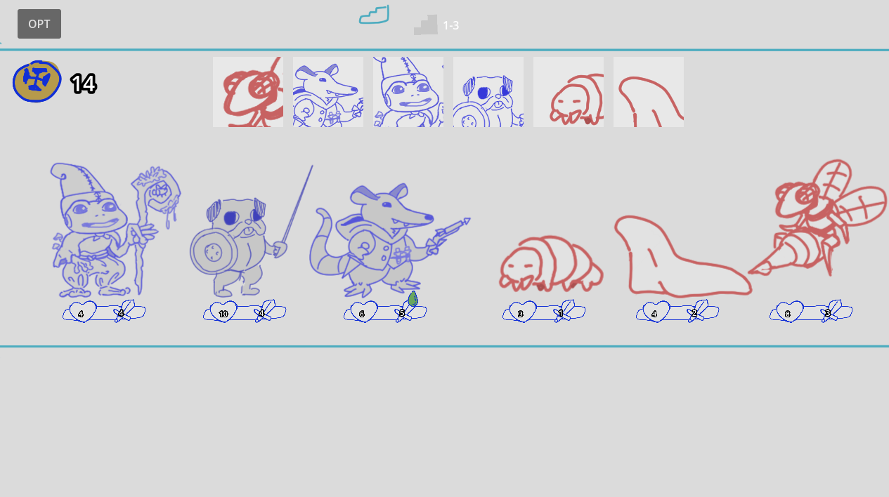Image resolution: width=889 pixels, height=497 pixels.
Task: Select the pug knight turn-order thumbnail
Action: pyautogui.click(x=488, y=92)
